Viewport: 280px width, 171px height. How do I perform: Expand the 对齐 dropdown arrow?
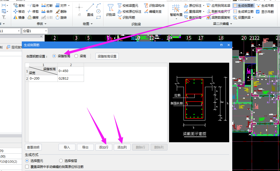(69, 5)
